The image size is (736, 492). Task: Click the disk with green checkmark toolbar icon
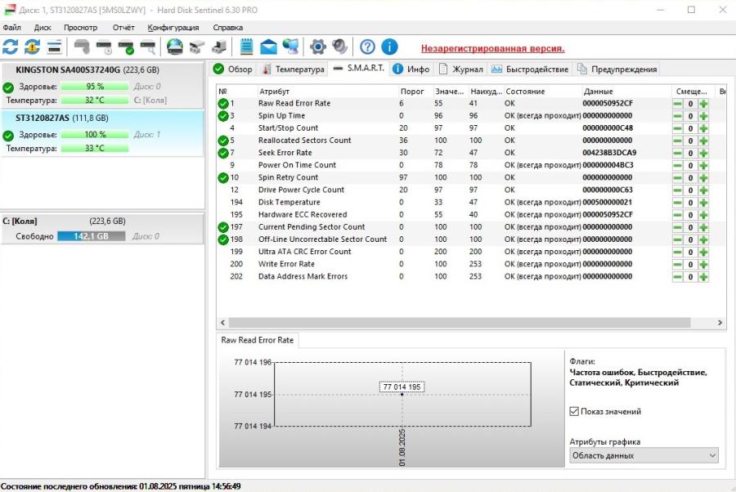pyautogui.click(x=125, y=47)
